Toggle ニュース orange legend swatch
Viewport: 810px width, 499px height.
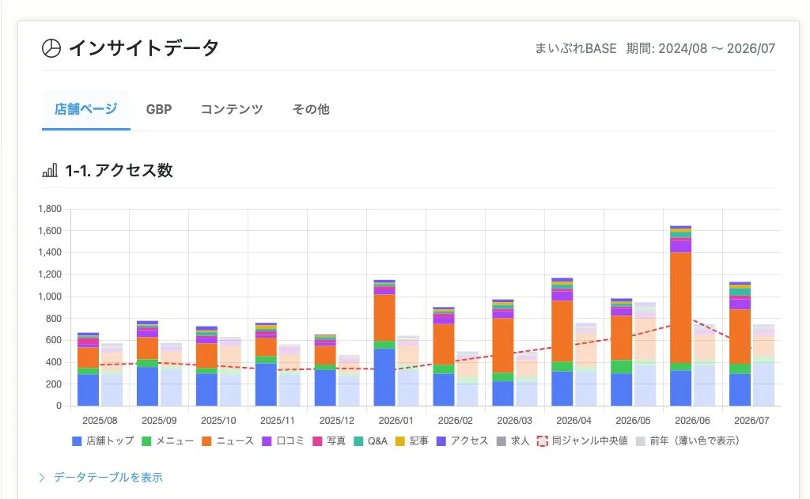click(x=206, y=441)
